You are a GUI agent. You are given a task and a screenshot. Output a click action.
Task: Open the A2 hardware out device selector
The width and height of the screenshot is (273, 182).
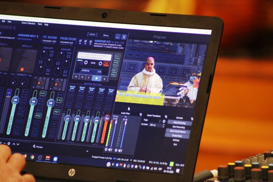[x=85, y=42]
